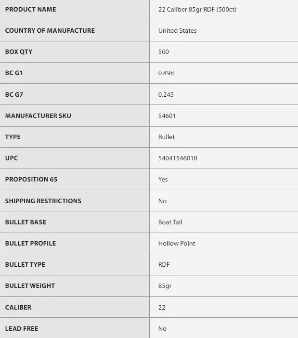Click the BC G7 value 0.245
Viewport: 298px width, 338px height.
coord(166,94)
